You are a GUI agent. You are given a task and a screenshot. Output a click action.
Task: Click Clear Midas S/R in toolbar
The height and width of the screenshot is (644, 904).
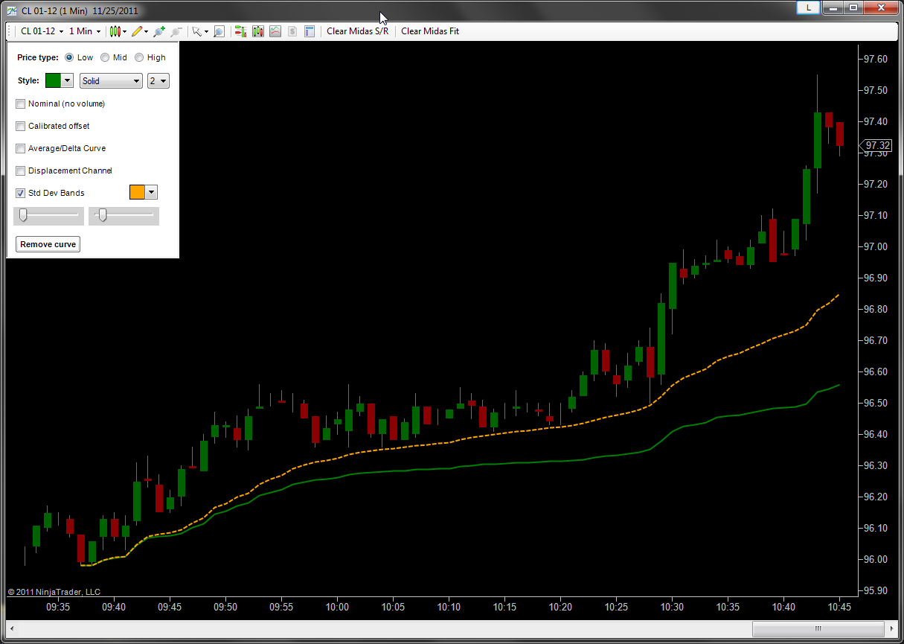click(x=357, y=31)
